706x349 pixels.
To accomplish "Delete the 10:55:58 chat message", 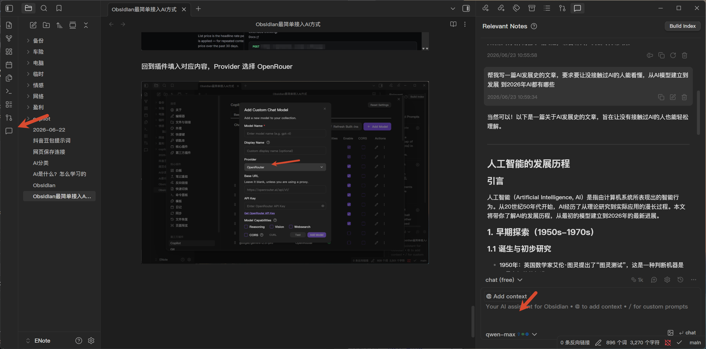I will click(x=685, y=55).
